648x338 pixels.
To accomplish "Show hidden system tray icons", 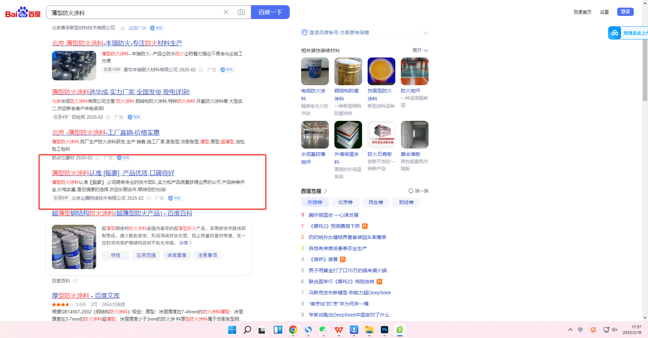I will 570,330.
